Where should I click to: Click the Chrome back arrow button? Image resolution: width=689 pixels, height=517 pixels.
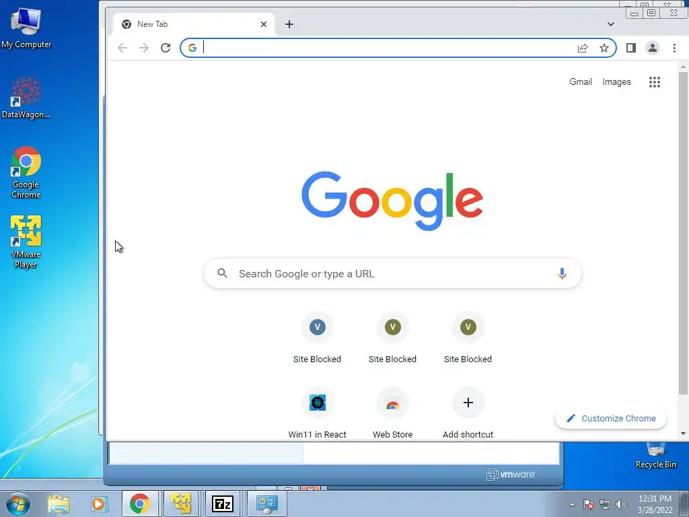pos(122,48)
